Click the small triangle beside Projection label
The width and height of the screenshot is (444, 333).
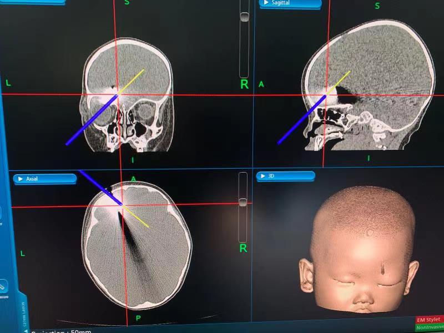[26, 331]
